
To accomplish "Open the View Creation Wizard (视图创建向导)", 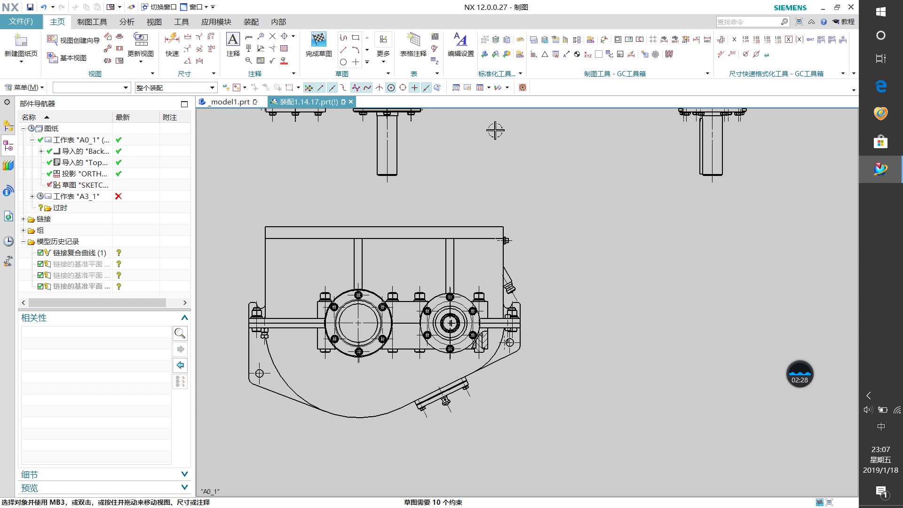I will [x=73, y=40].
